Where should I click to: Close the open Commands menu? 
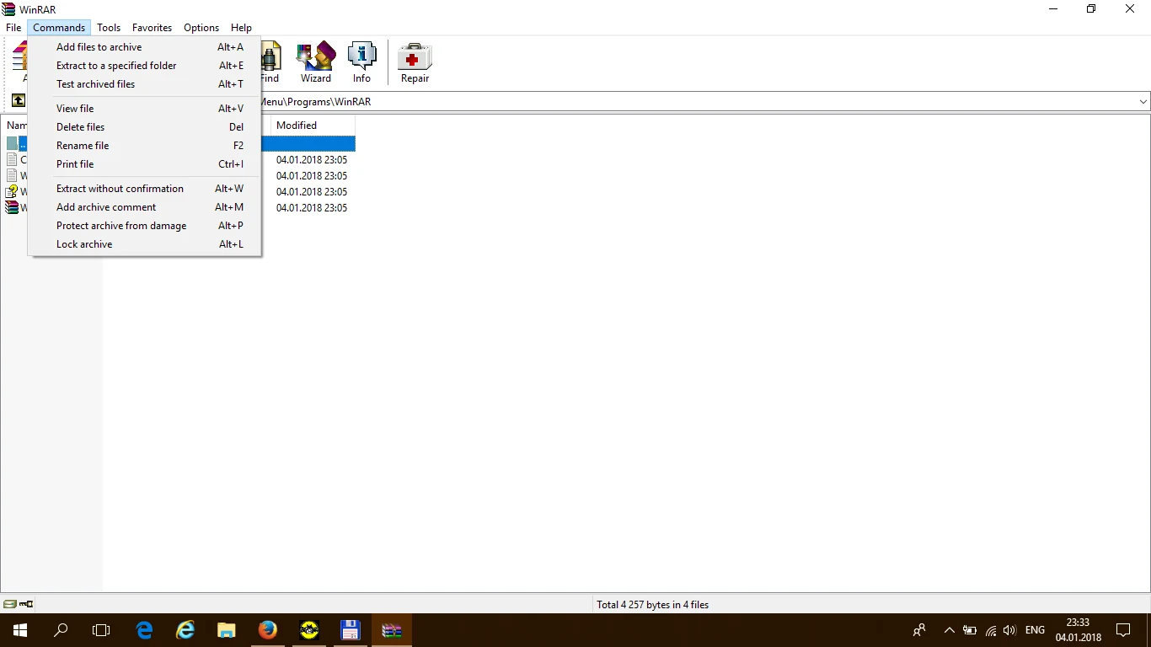click(x=59, y=28)
